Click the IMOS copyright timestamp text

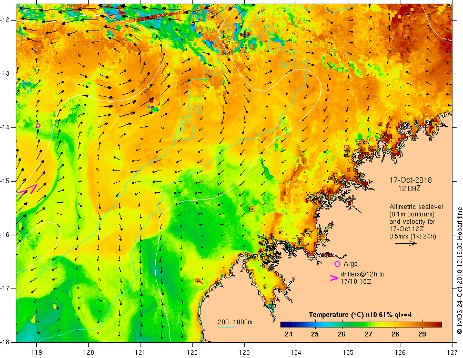459,270
